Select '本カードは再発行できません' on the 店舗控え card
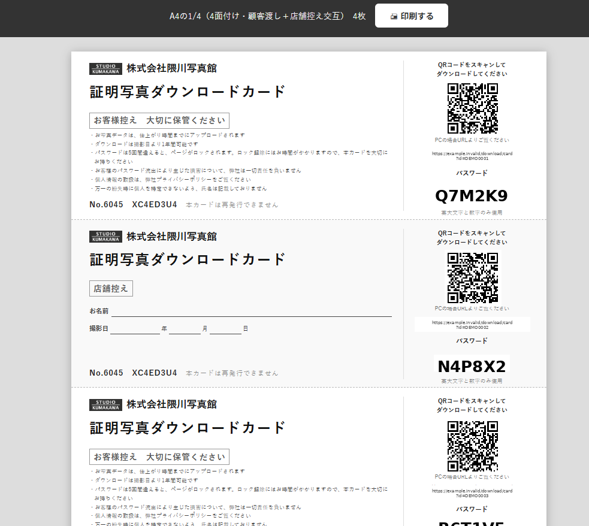Viewport: 589px width, 526px height. click(232, 373)
